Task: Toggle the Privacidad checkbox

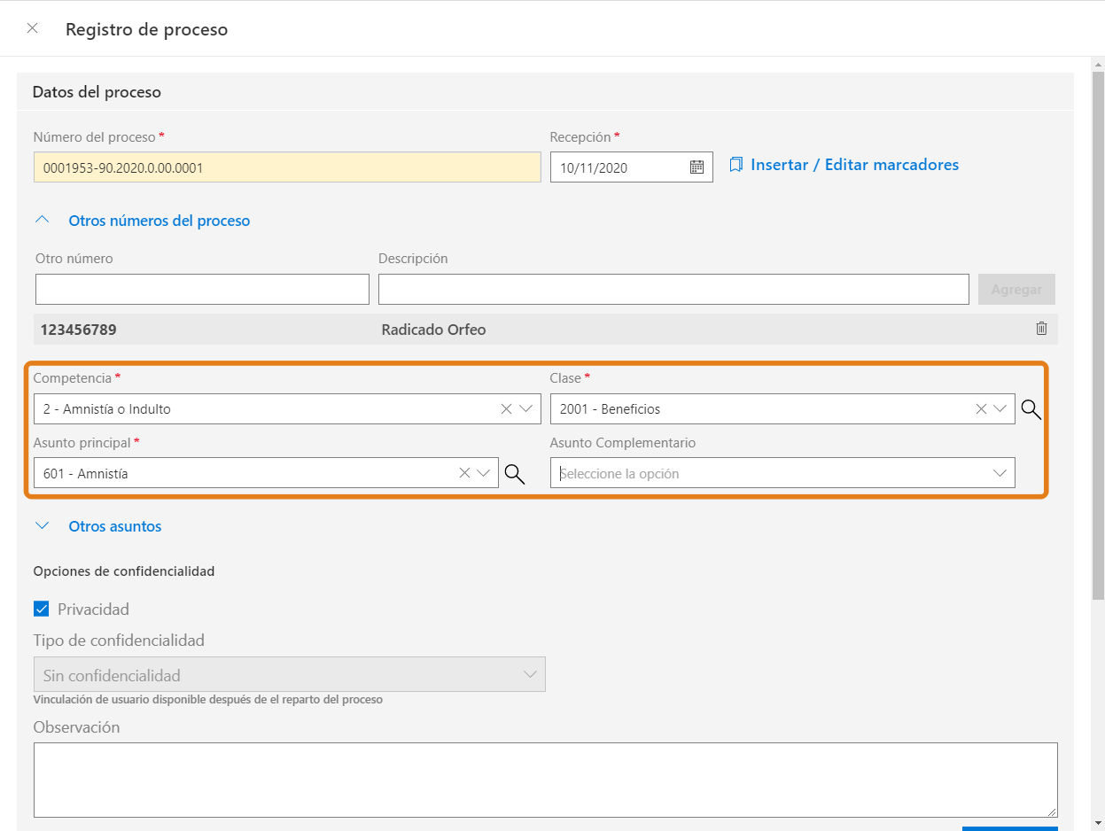Action: tap(41, 609)
